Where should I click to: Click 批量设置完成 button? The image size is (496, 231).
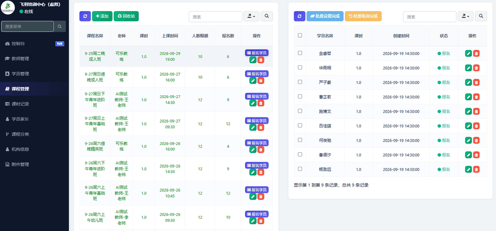point(325,16)
